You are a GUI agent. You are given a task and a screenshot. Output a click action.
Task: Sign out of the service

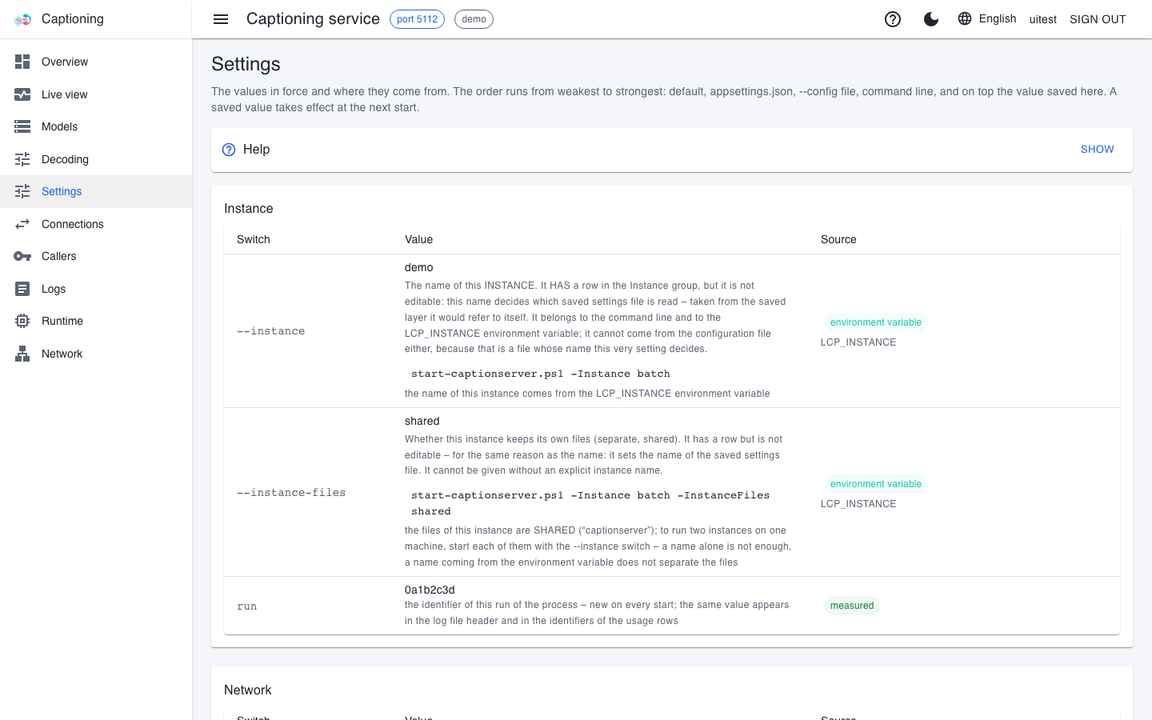(1098, 19)
